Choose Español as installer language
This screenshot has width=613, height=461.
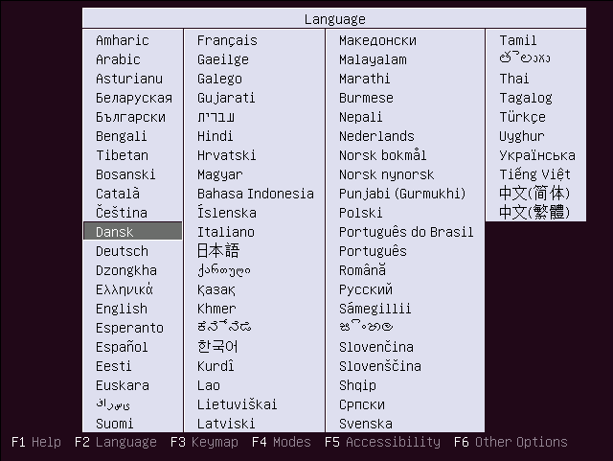122,347
